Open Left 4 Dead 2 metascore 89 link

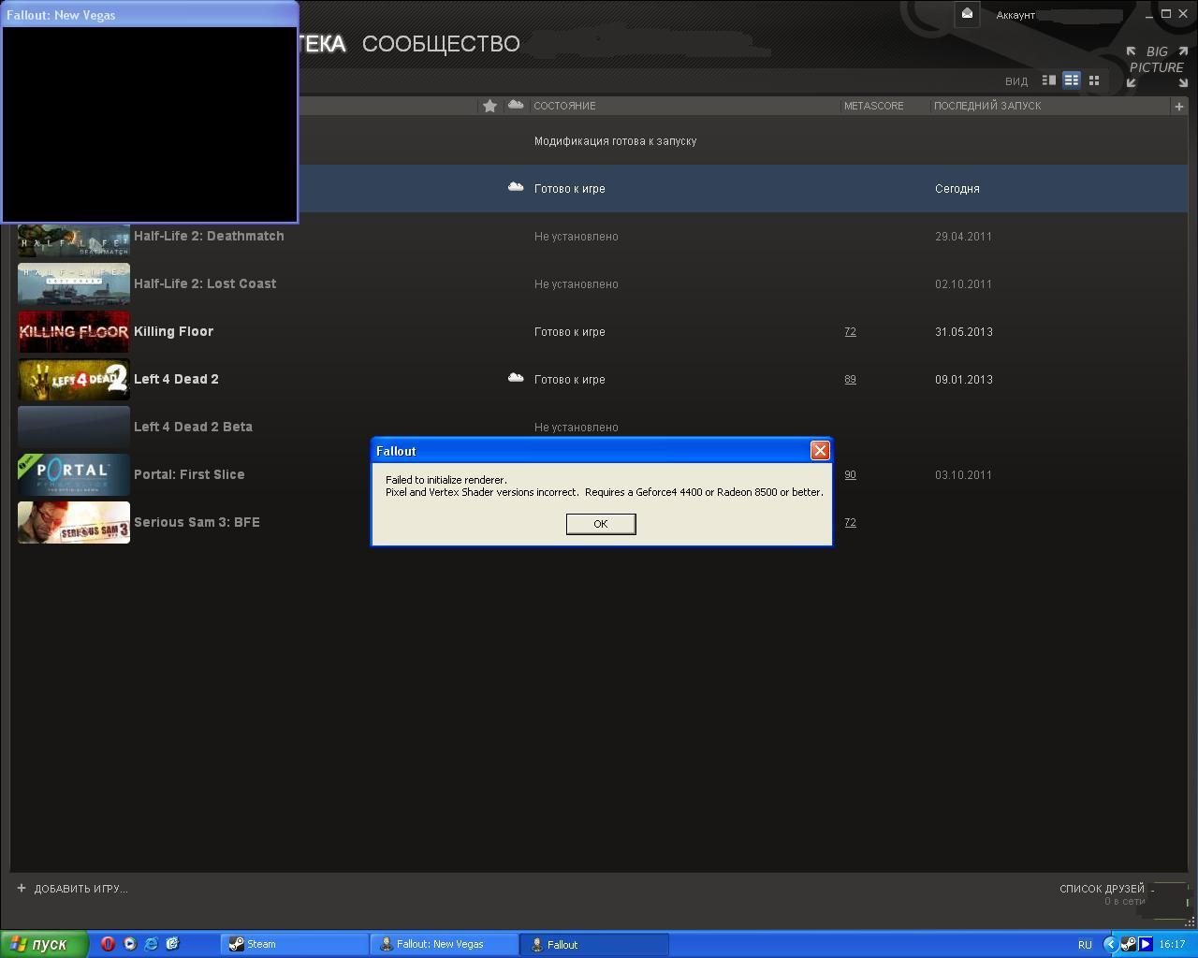[x=850, y=380]
